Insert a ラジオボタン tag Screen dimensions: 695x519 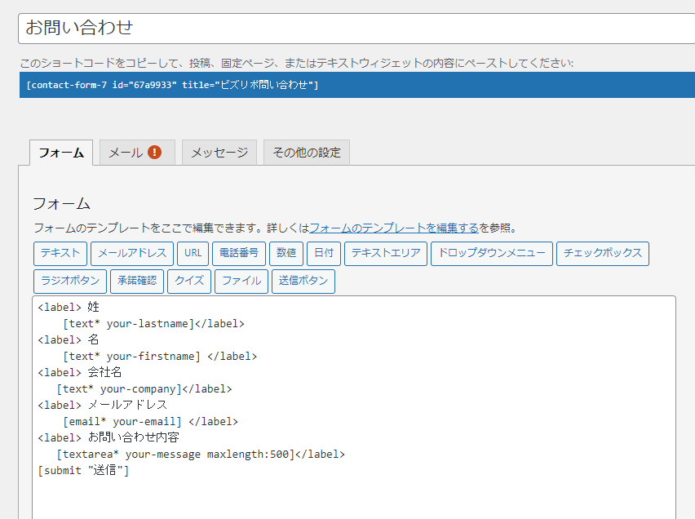click(70, 282)
